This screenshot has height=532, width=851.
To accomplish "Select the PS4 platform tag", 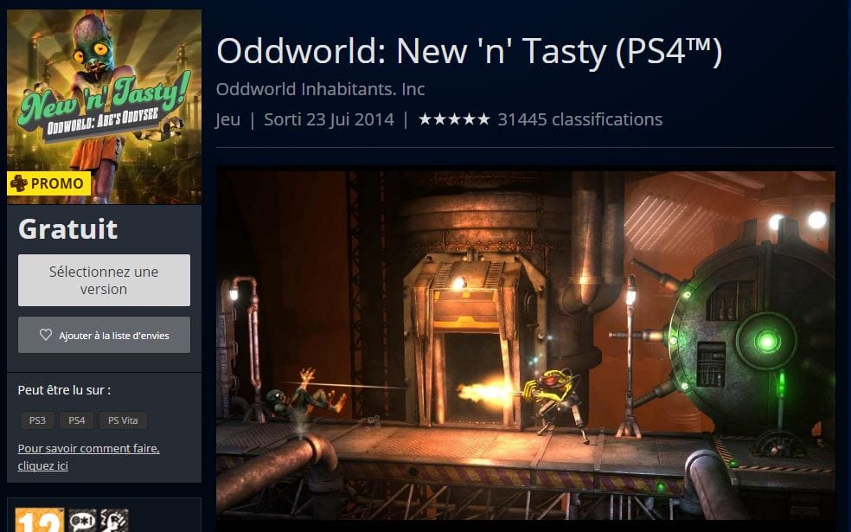I will click(x=76, y=420).
